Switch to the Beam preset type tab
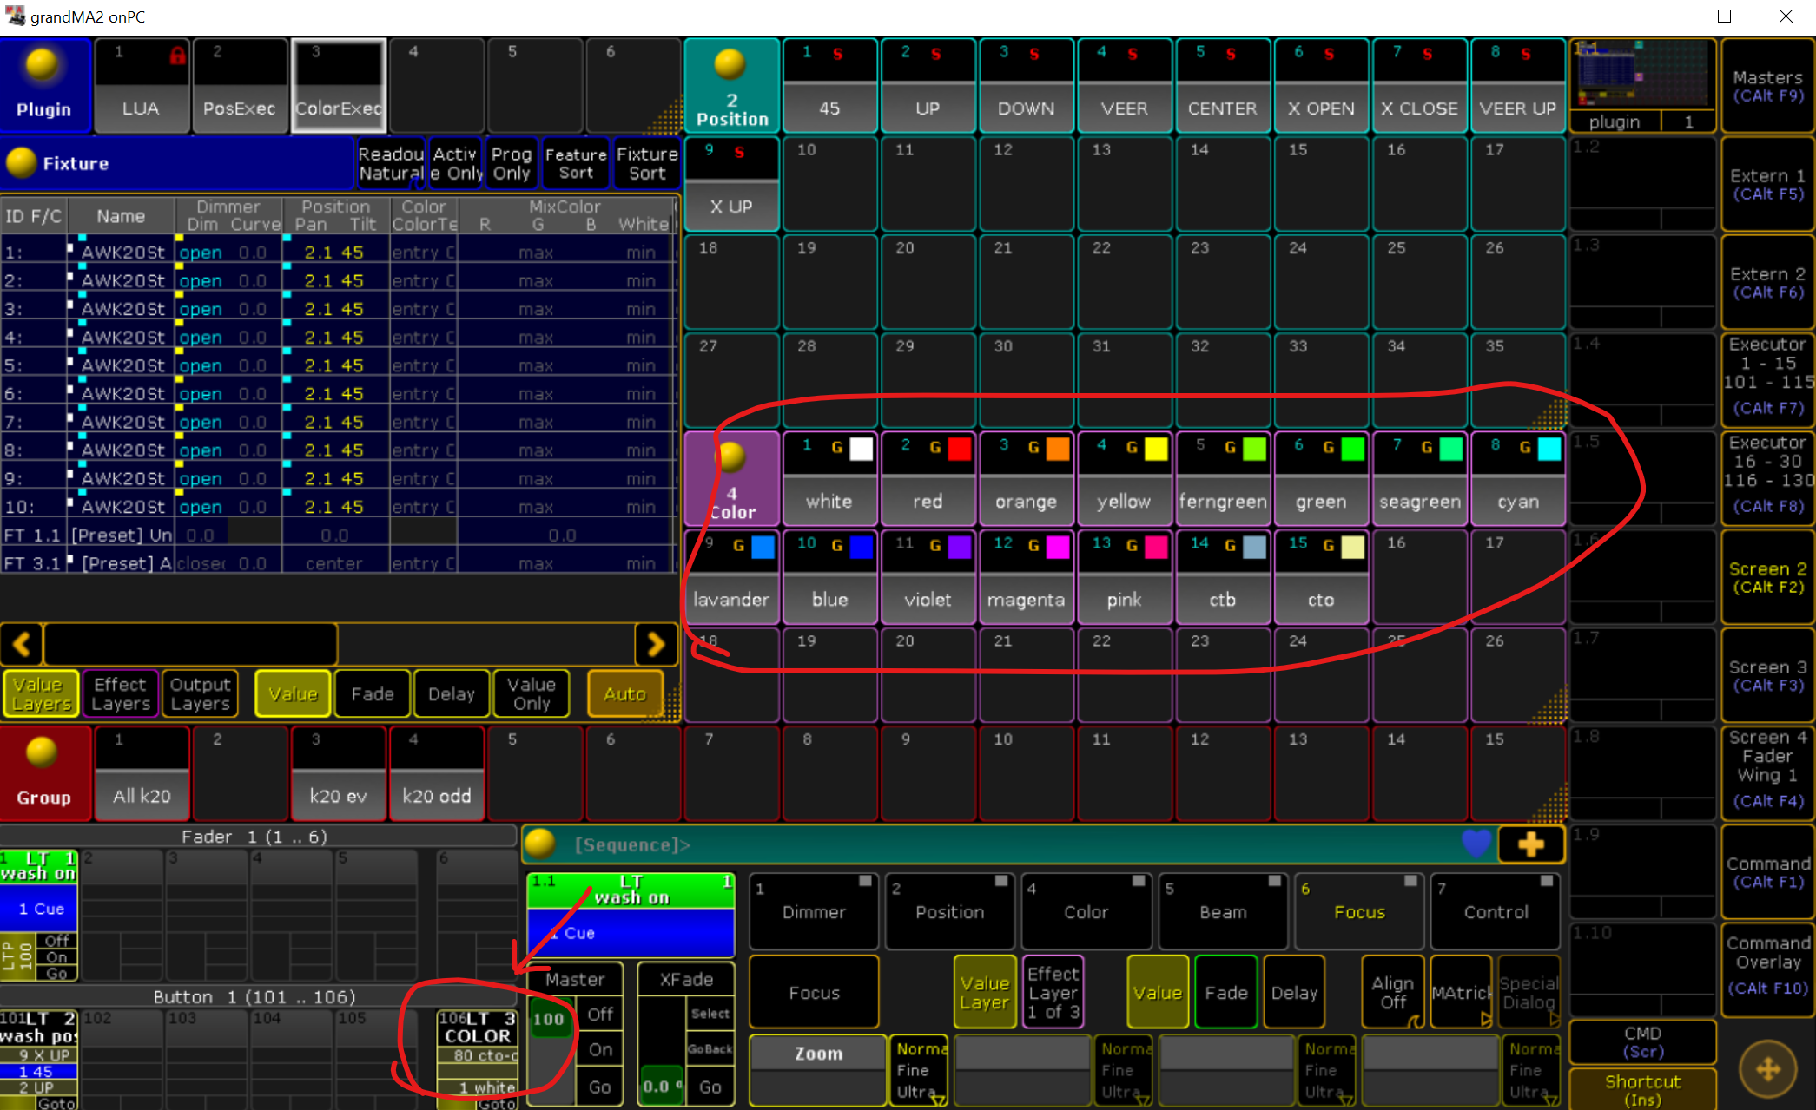 pyautogui.click(x=1223, y=911)
